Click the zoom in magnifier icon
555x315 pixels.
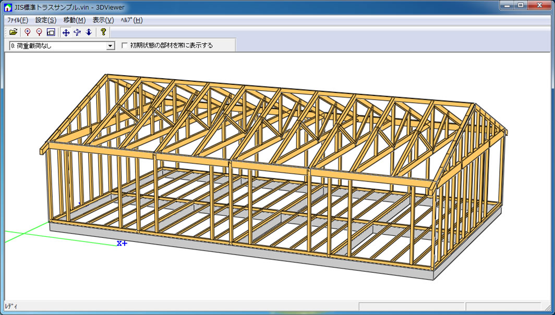(28, 32)
